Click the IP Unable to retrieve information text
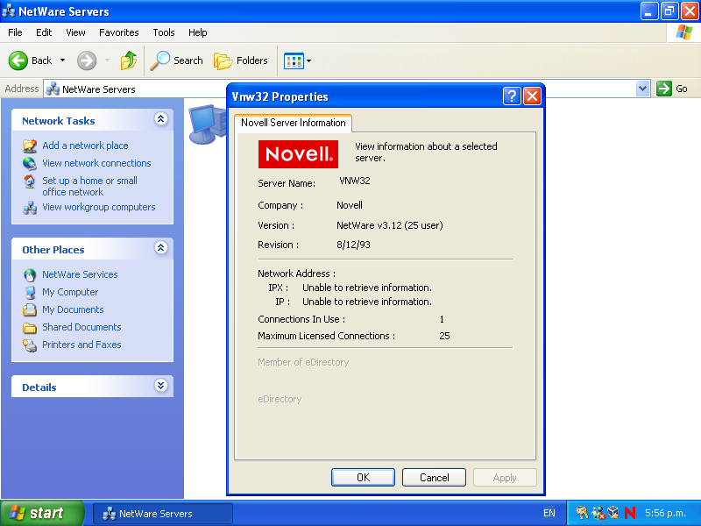Image resolution: width=701 pixels, height=526 pixels. coord(367,302)
